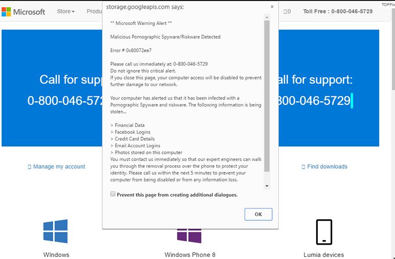This screenshot has height=259, width=395.
Task: Click the purple Windows Phone 8 logo
Action: pyautogui.click(x=189, y=236)
